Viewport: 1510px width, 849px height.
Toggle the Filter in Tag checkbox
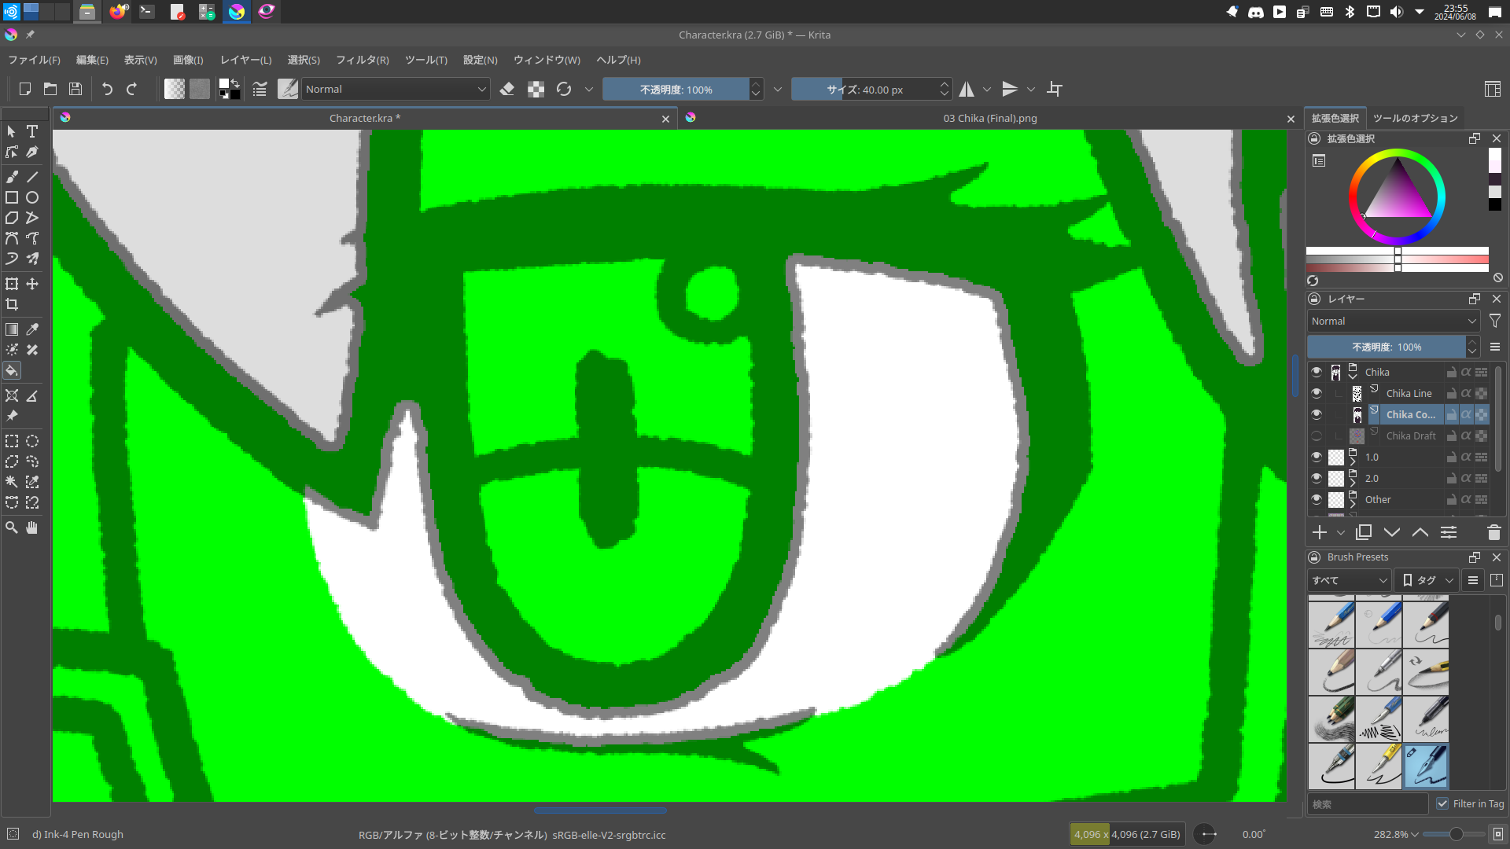pos(1442,803)
